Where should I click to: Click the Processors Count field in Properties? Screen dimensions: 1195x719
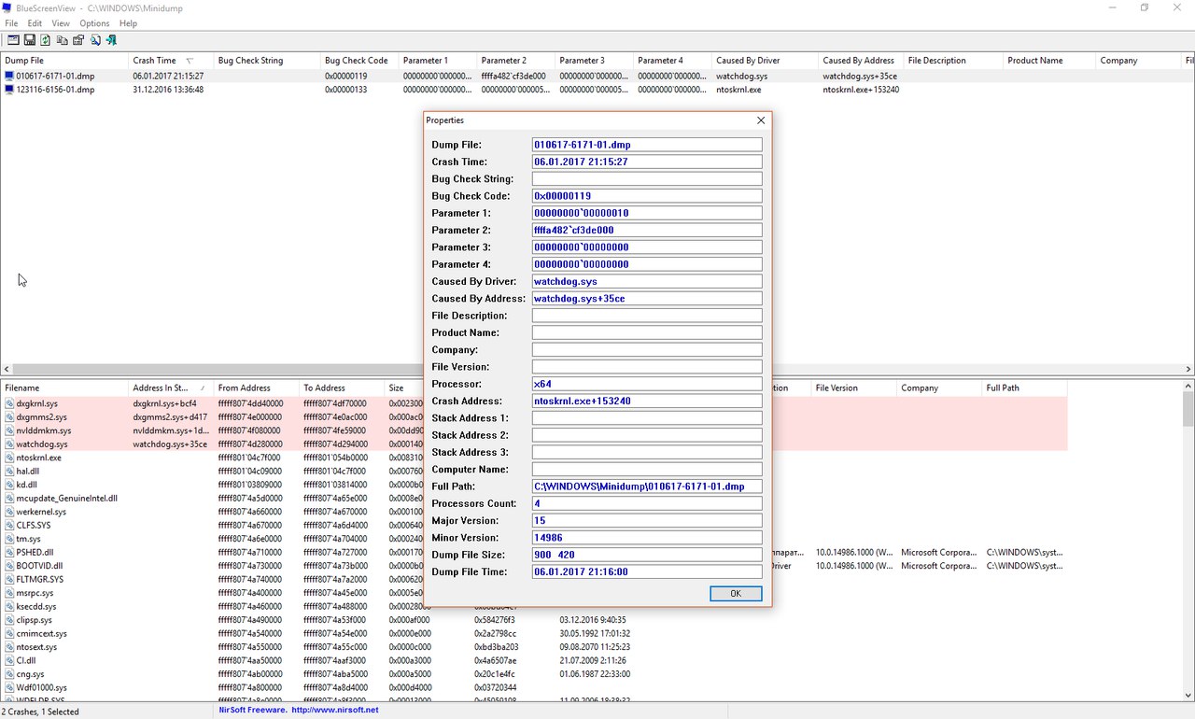[x=647, y=503]
